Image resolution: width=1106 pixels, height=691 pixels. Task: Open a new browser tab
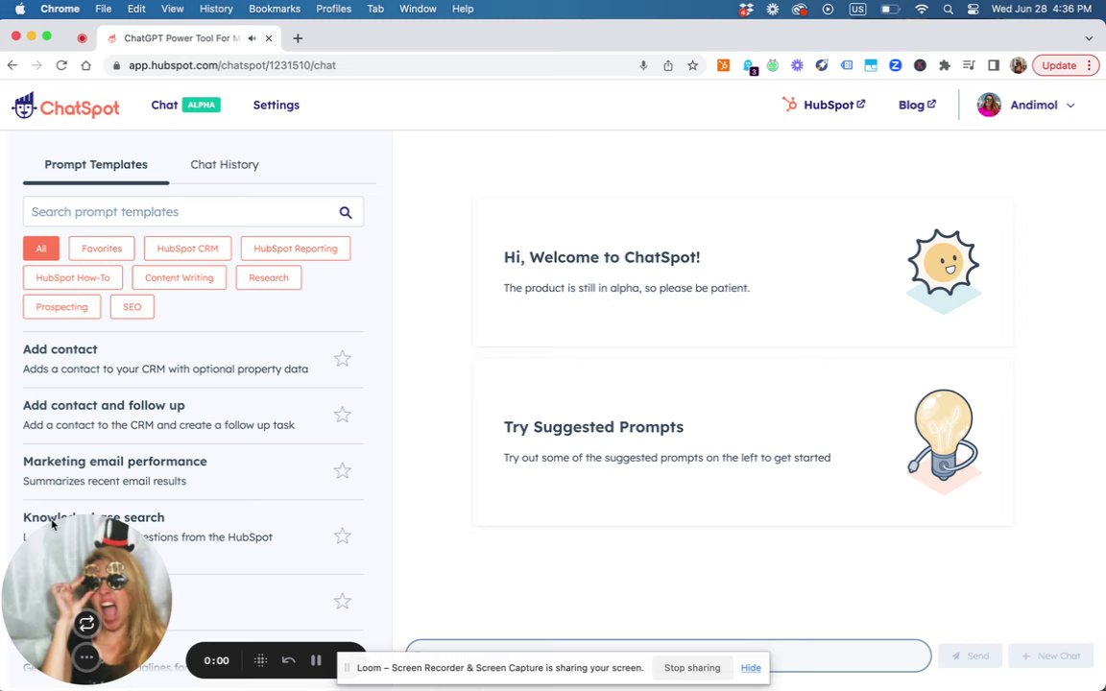pyautogui.click(x=298, y=38)
